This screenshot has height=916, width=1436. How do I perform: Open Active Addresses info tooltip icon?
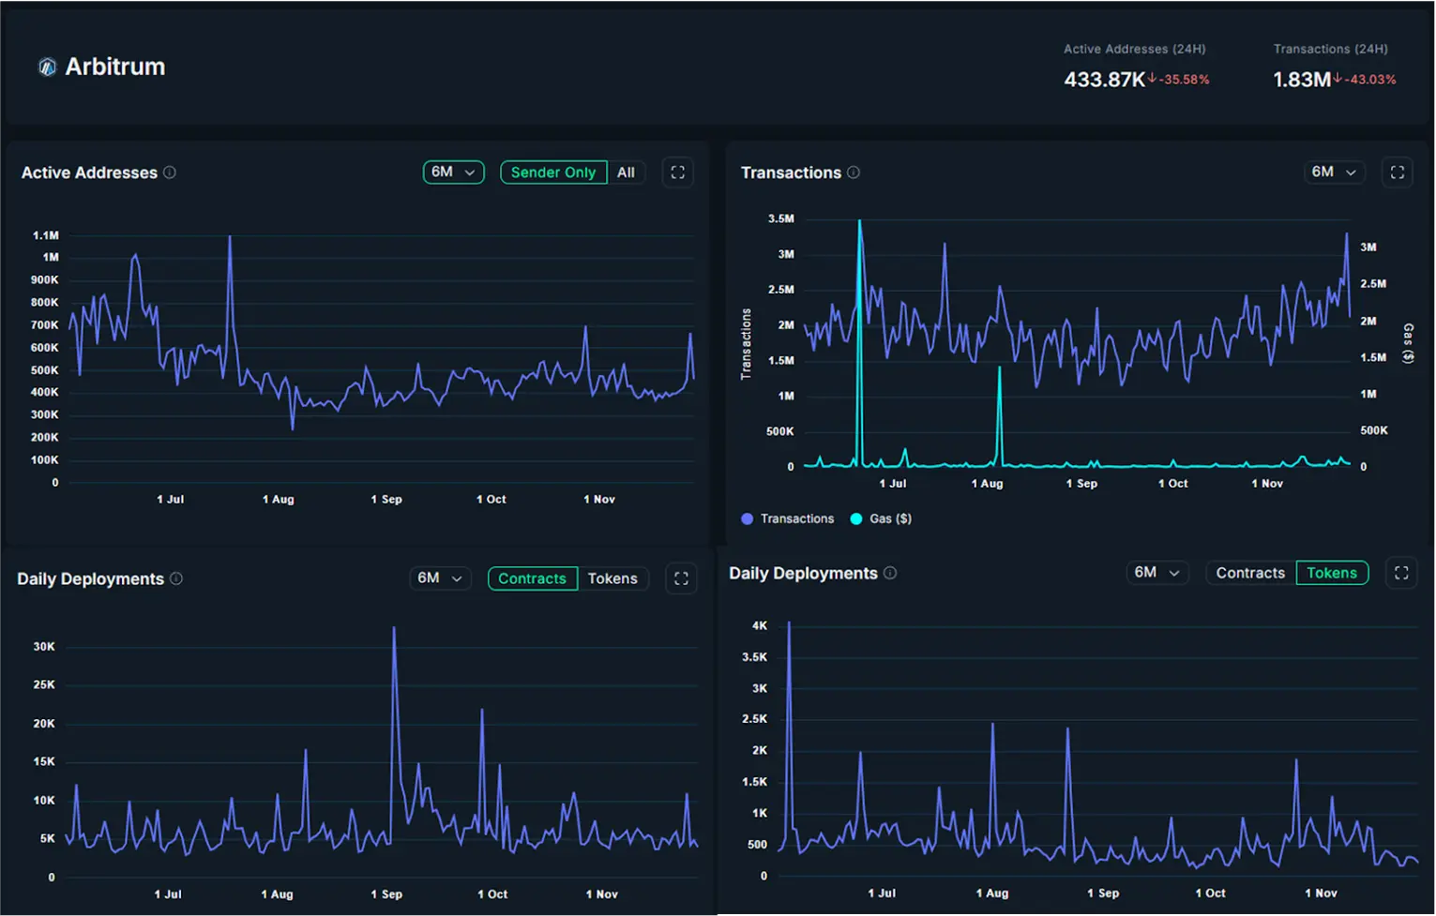(x=170, y=173)
